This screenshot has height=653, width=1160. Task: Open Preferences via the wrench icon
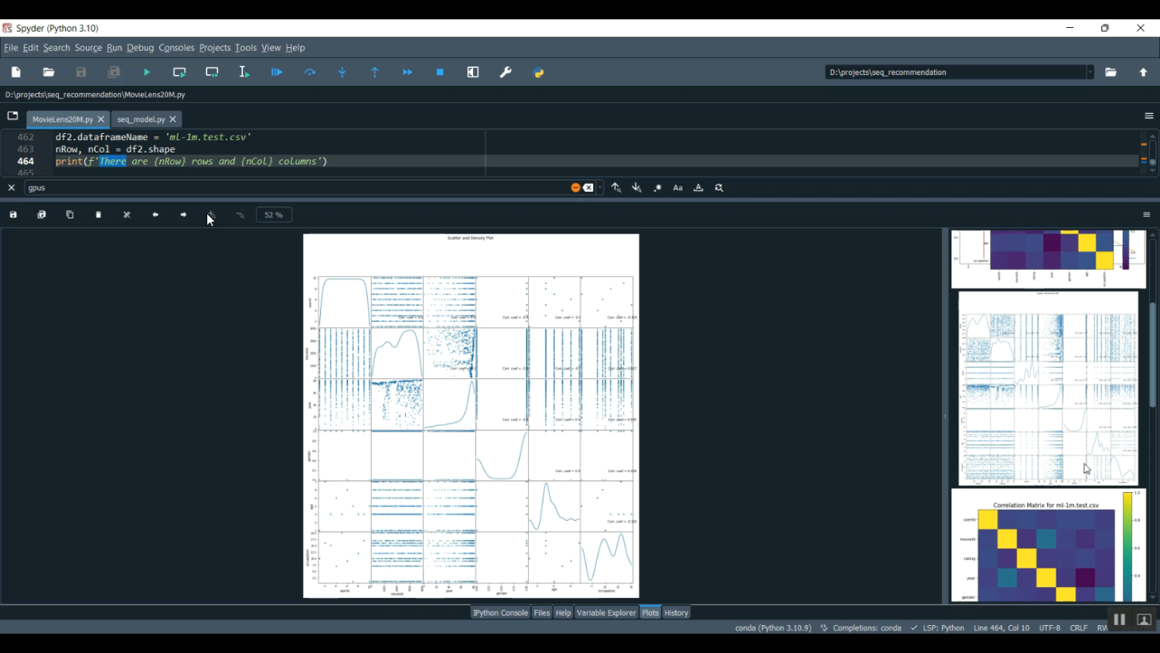click(x=506, y=73)
